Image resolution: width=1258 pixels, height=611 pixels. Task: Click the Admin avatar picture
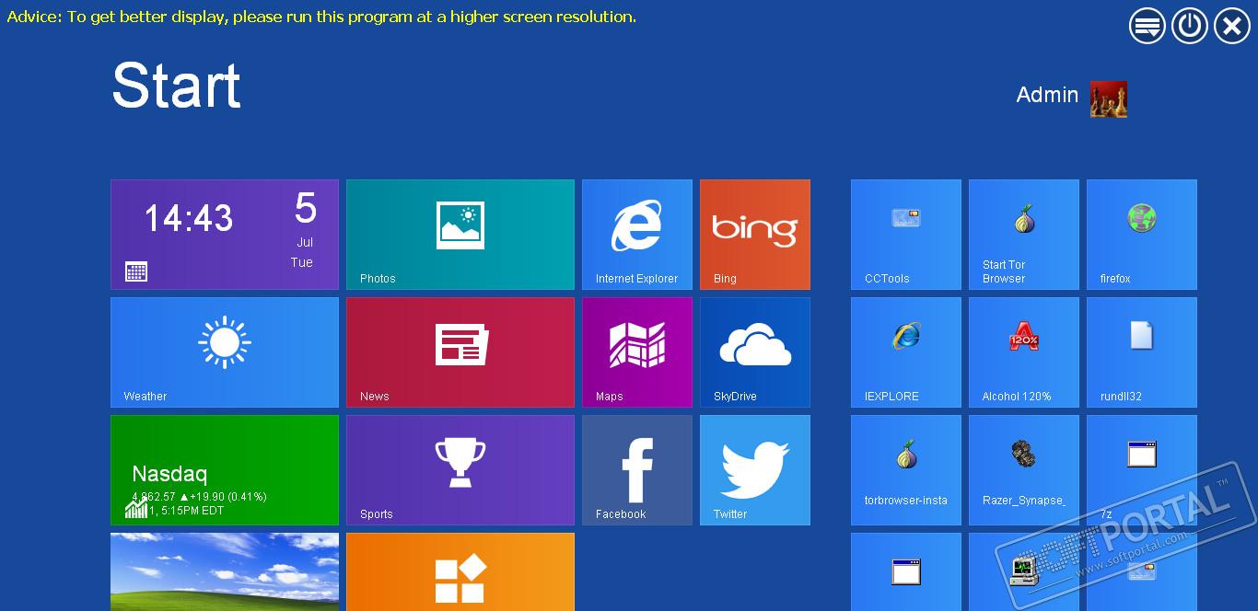(1109, 99)
